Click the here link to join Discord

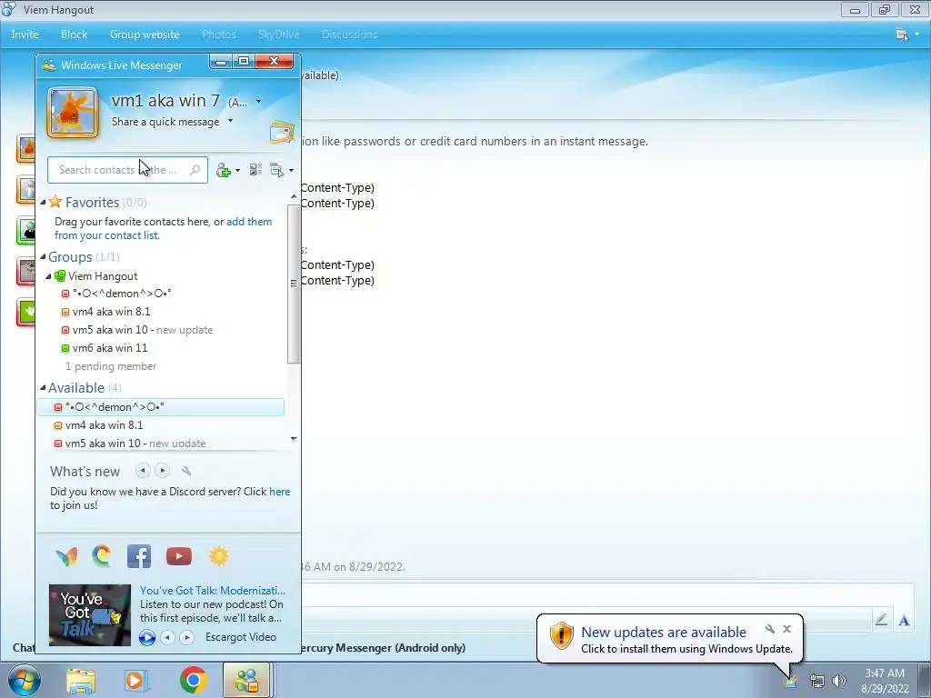[x=280, y=492]
